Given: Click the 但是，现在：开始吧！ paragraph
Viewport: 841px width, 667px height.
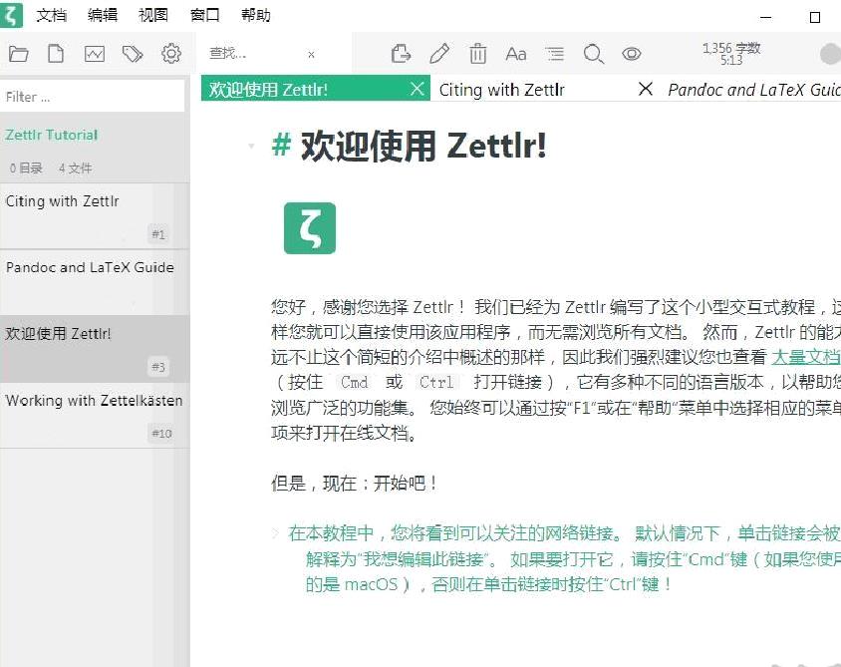Looking at the screenshot, I should tap(354, 484).
